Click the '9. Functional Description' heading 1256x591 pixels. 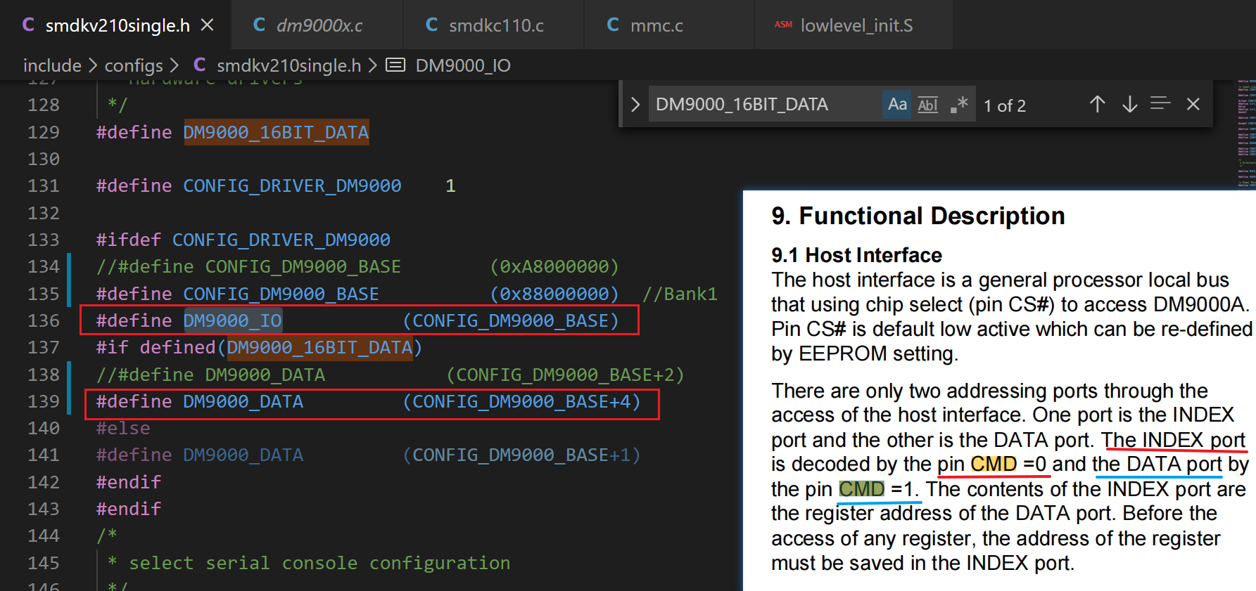pyautogui.click(x=918, y=216)
